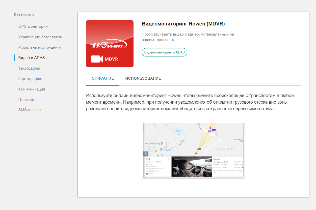Open the Тахография category
The image size is (316, 210).
click(x=29, y=68)
